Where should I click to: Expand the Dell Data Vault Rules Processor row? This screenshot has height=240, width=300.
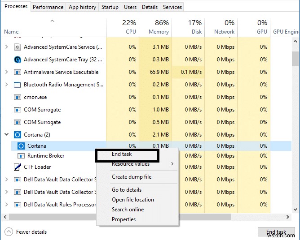pyautogui.click(x=7, y=205)
